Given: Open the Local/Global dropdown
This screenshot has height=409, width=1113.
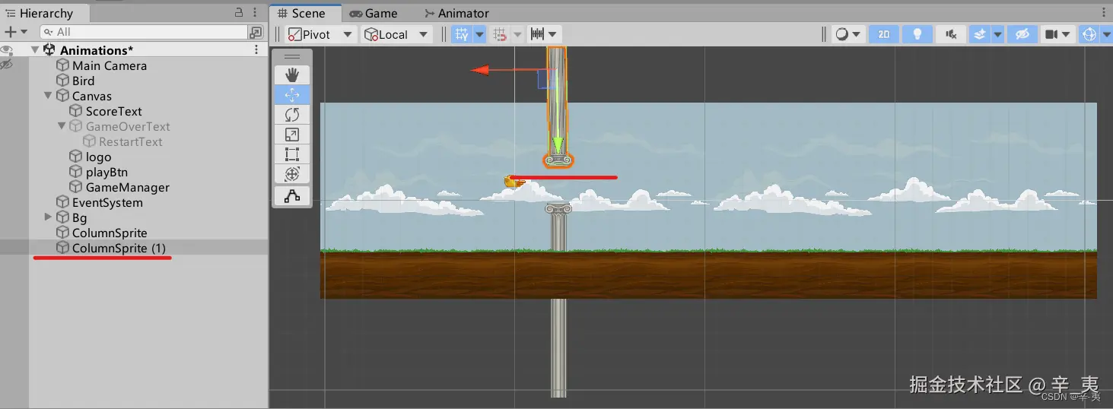Looking at the screenshot, I should (x=397, y=34).
